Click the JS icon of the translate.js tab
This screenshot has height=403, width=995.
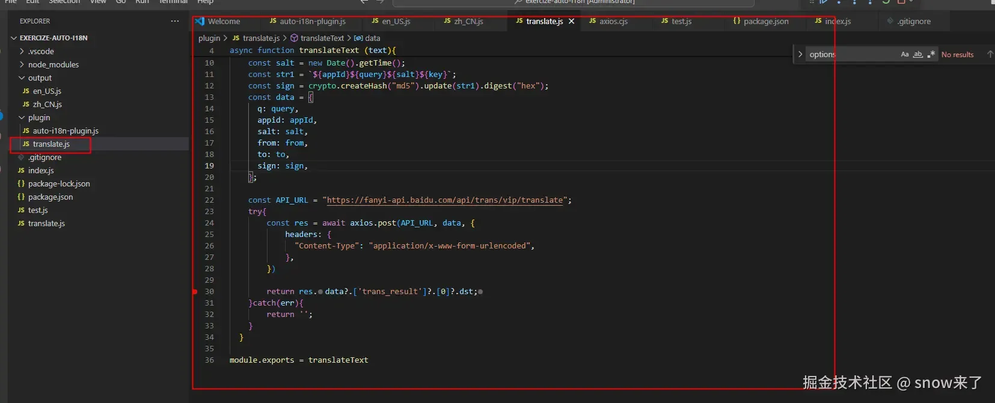point(519,21)
